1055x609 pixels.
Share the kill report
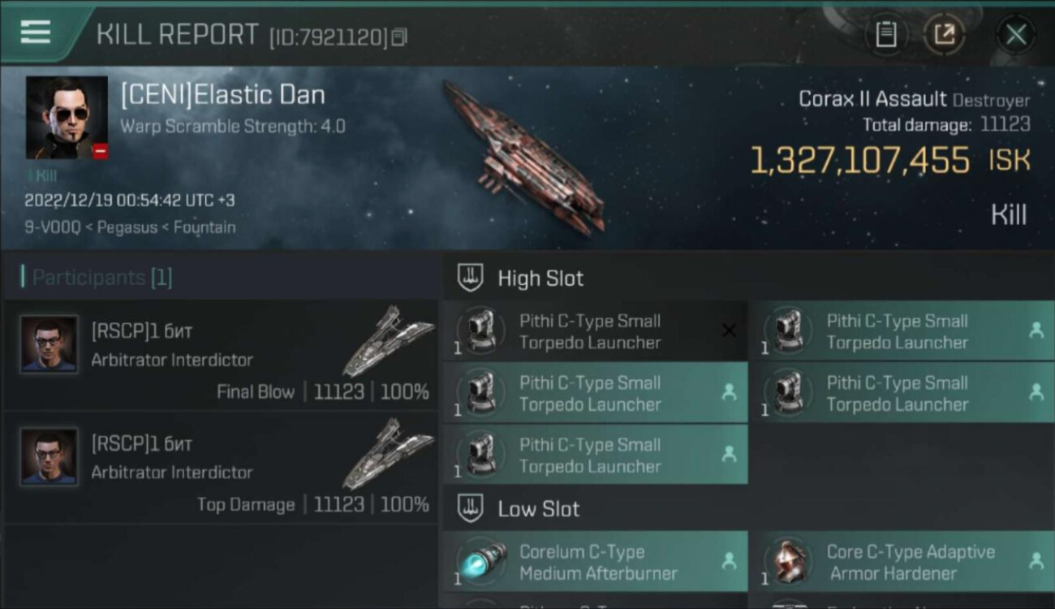coord(944,34)
